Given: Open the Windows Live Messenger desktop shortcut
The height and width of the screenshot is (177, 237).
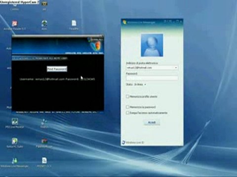Looking at the screenshot, I should [14, 161].
